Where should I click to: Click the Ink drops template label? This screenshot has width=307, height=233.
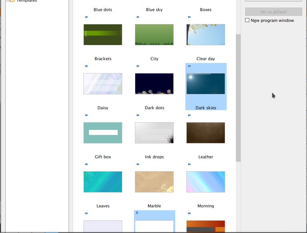point(154,157)
